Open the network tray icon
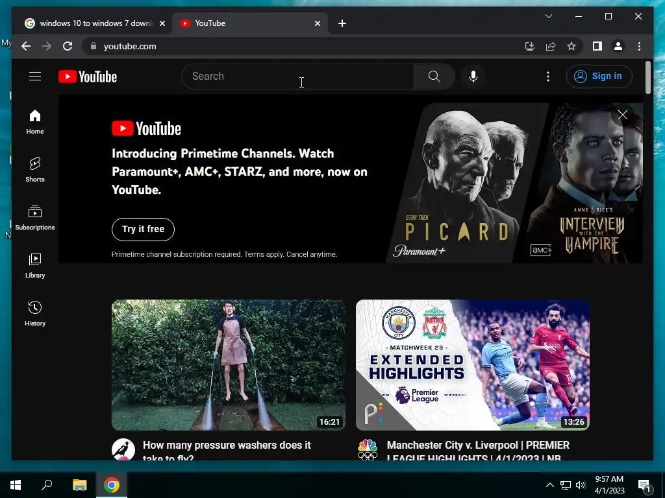The height and width of the screenshot is (498, 665). [566, 485]
